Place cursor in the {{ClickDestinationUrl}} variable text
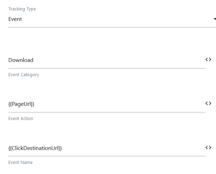The image size is (216, 174). coord(35,148)
